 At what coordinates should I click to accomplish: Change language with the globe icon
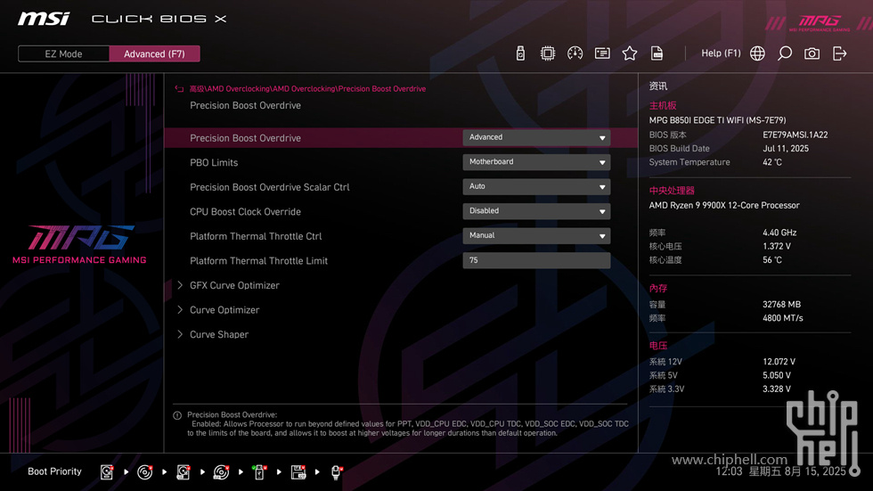coord(757,53)
